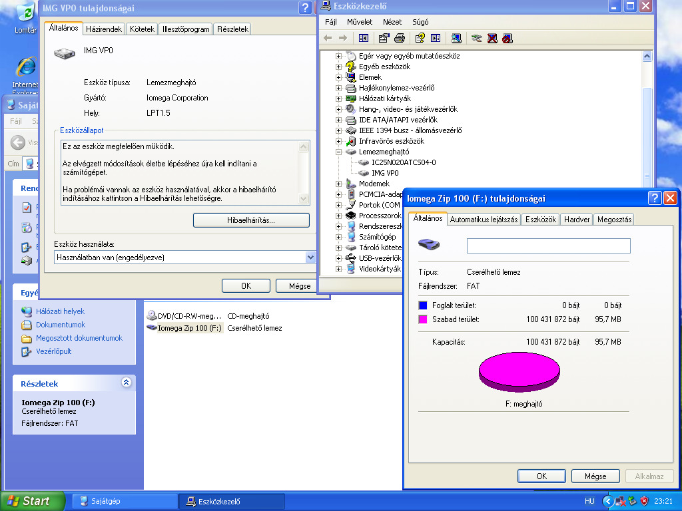Click the blue Foglalt terület color swatch
This screenshot has height=511, width=682.
click(x=422, y=305)
